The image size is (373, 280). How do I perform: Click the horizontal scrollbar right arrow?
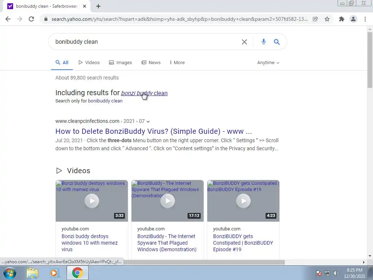click(x=364, y=262)
